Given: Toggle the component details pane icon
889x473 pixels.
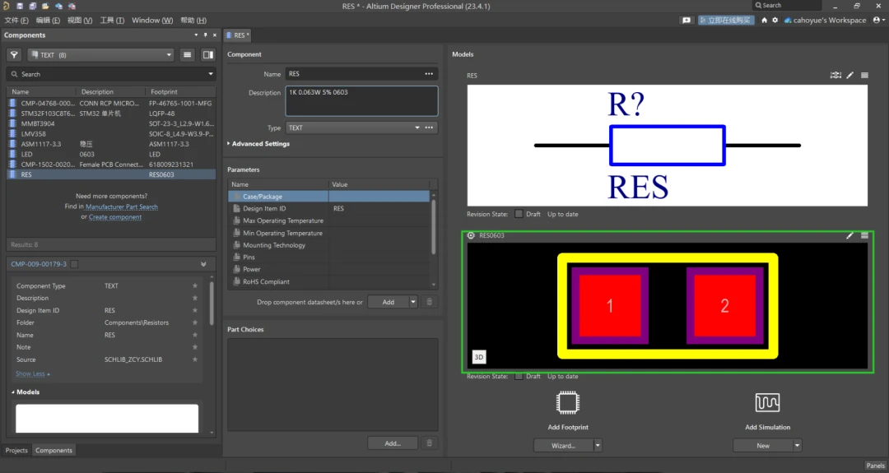Looking at the screenshot, I should 207,55.
